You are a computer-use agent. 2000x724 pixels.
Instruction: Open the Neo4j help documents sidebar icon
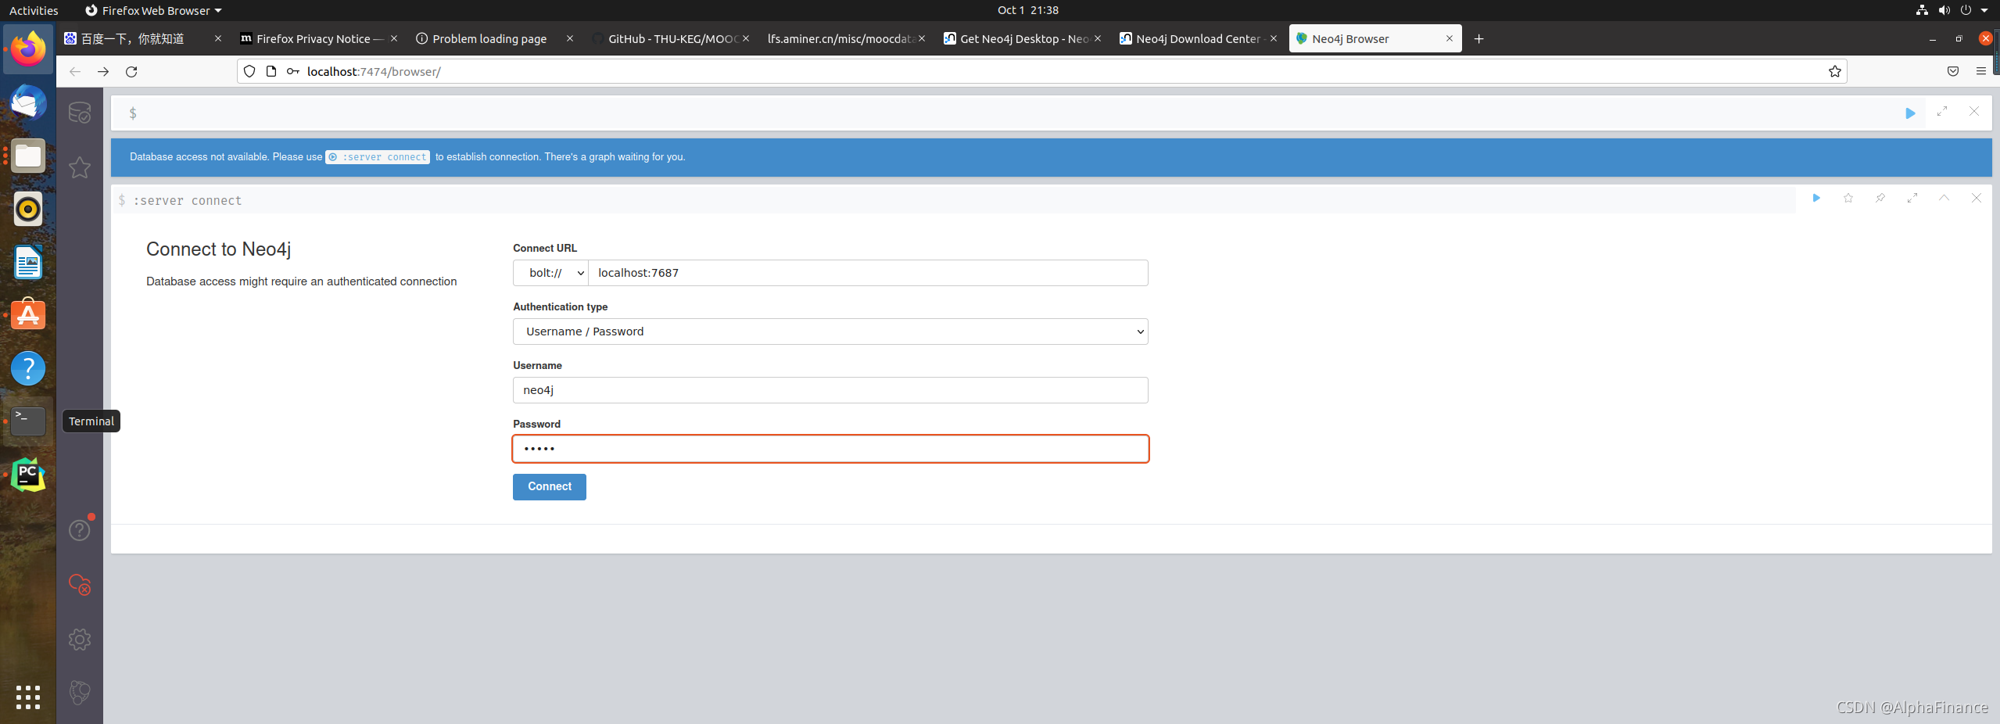tap(80, 529)
